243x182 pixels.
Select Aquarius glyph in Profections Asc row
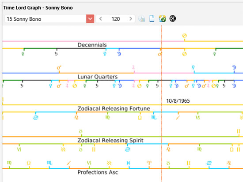click(x=109, y=163)
